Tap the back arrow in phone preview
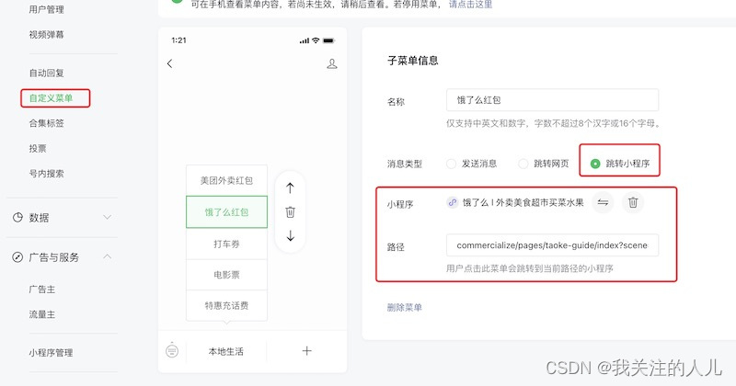Viewport: 736px width, 386px height. (x=170, y=63)
